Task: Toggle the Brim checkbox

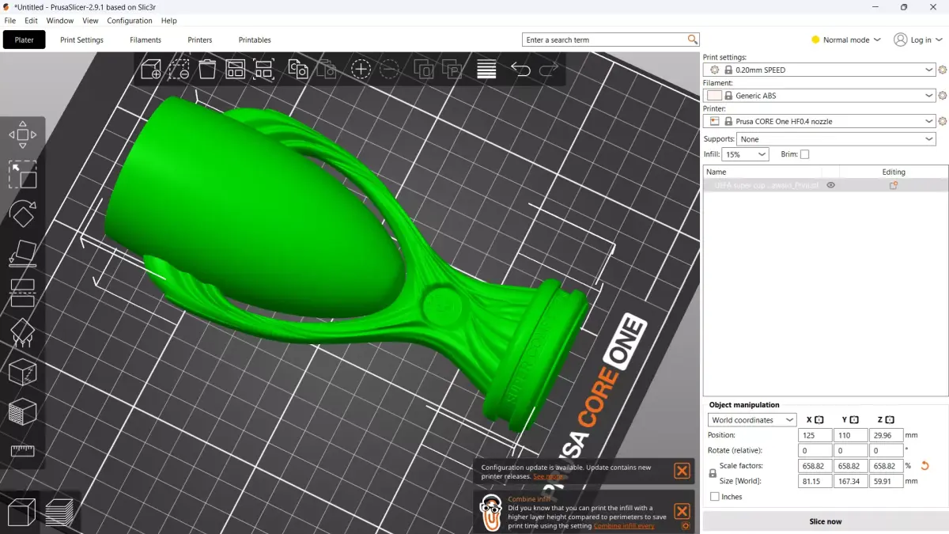Action: point(805,155)
